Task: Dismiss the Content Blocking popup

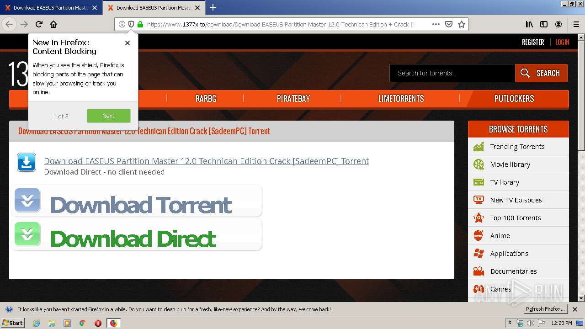Action: coord(128,43)
